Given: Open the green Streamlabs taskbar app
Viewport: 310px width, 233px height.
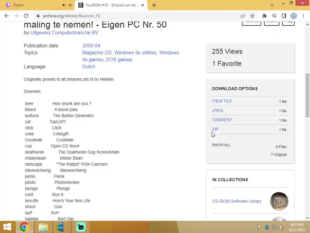Looking at the screenshot, I should (81, 227).
